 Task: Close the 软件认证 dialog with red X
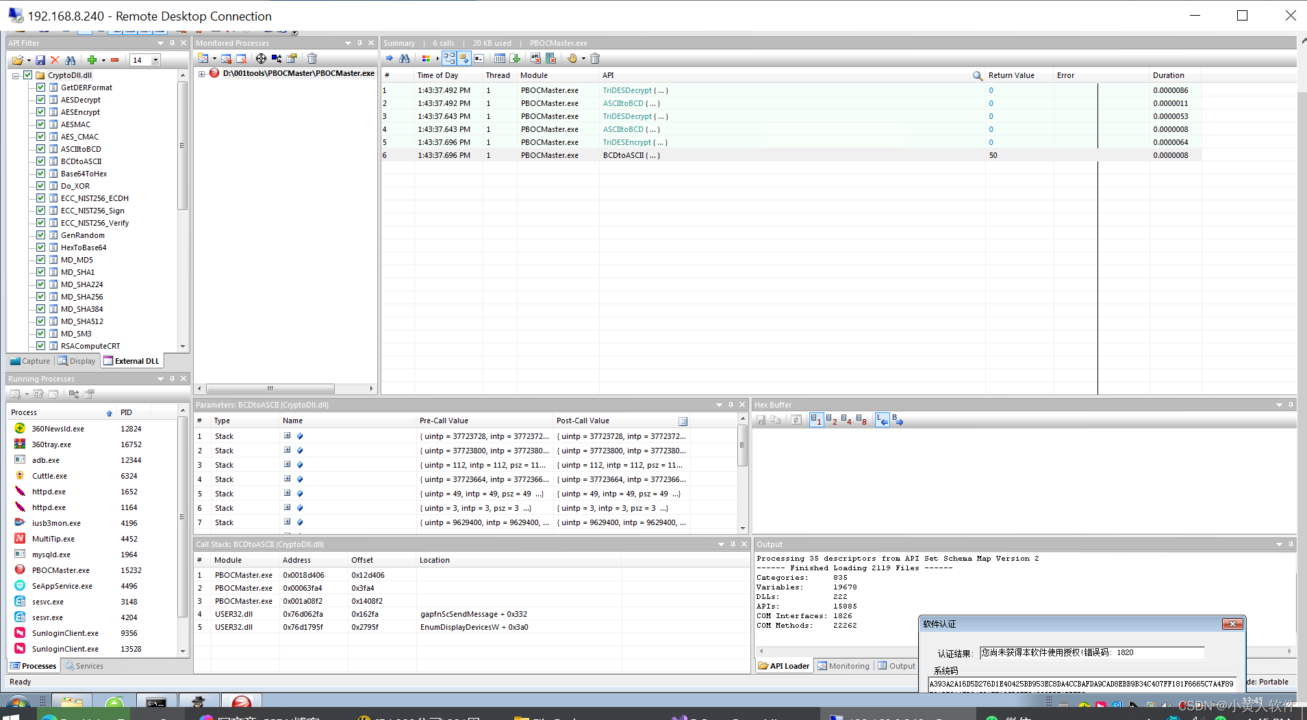tap(1232, 624)
